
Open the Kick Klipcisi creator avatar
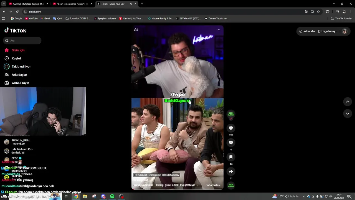[x=231, y=114]
